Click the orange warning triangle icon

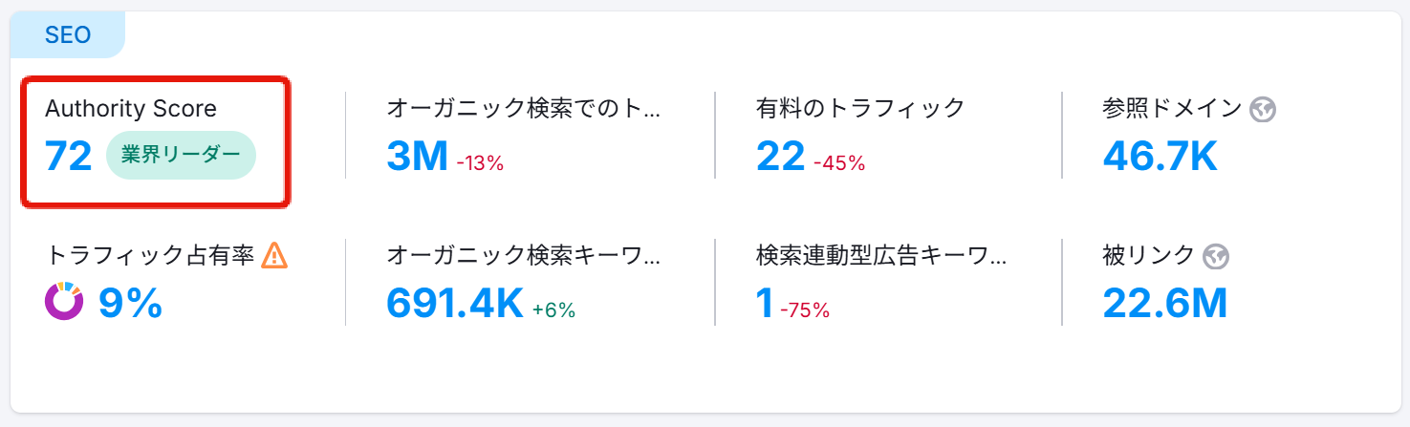point(274,255)
